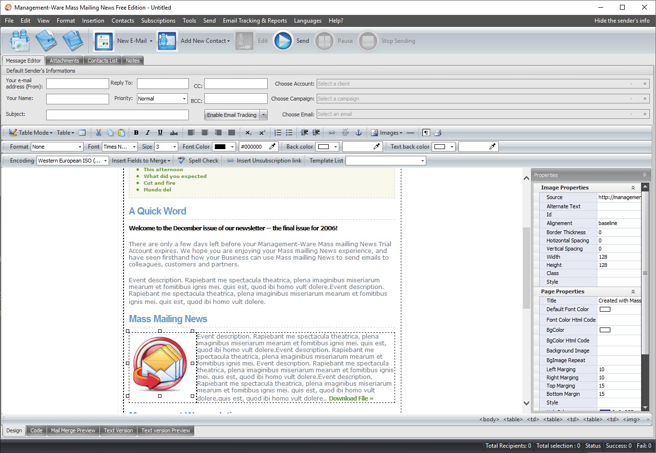
Task: Apply subscript formatting
Action: (248, 133)
